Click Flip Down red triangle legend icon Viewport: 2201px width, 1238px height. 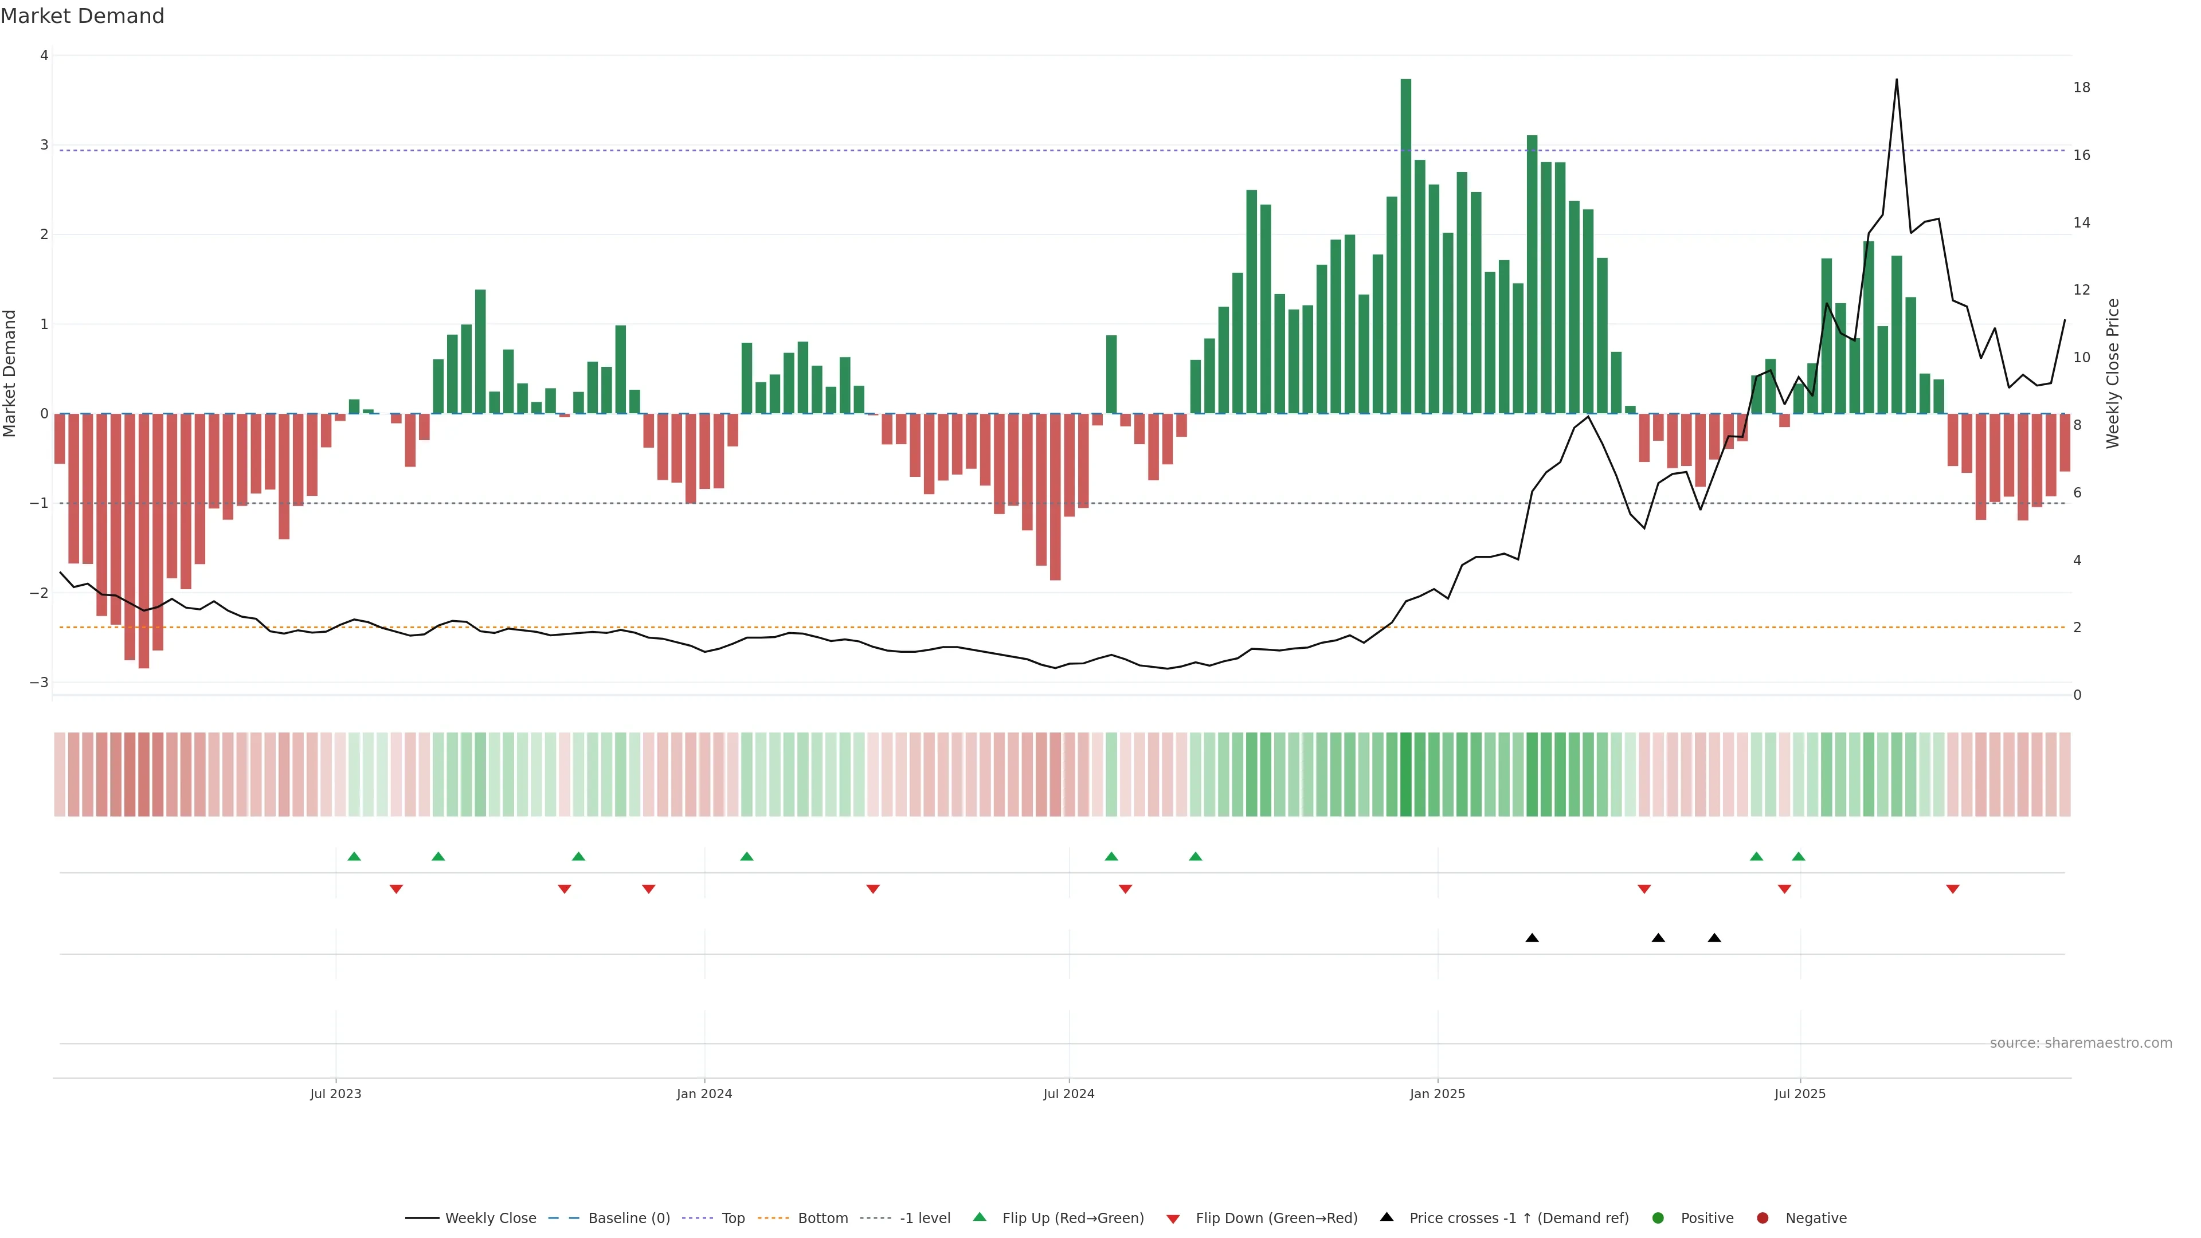tap(1173, 1219)
